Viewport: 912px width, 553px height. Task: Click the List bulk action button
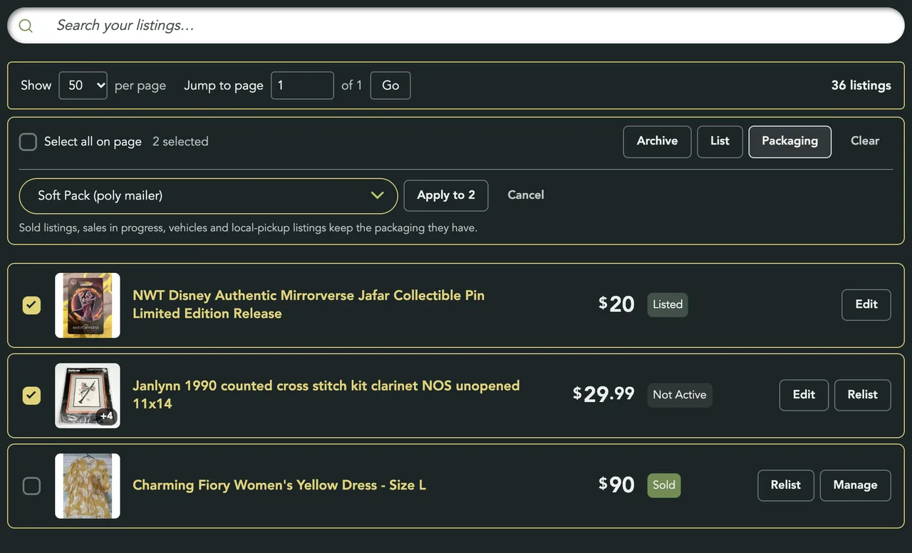point(720,141)
